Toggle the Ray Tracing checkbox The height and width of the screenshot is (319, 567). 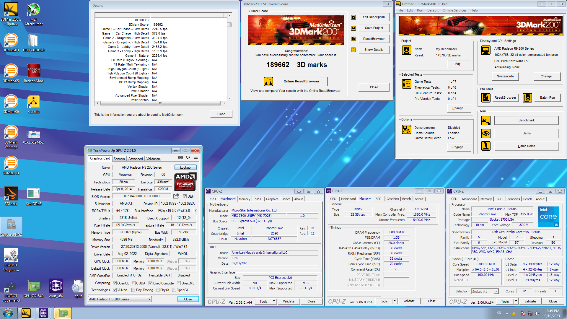pos(133,290)
